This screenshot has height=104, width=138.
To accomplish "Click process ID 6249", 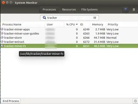I will (x=86, y=29).
